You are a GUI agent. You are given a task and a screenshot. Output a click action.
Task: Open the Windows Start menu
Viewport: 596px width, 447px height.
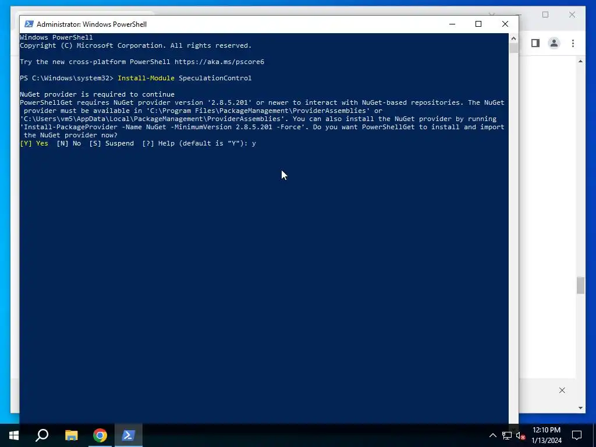pyautogui.click(x=14, y=435)
